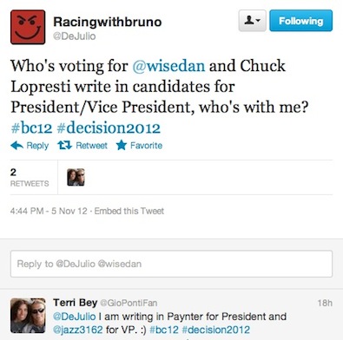343x340 pixels.
Task: Click Terri Bey's profile photo
Action: coord(28,316)
